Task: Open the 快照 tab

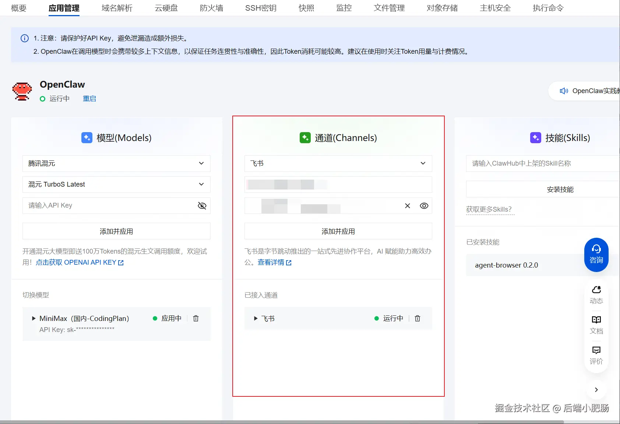Action: click(306, 8)
